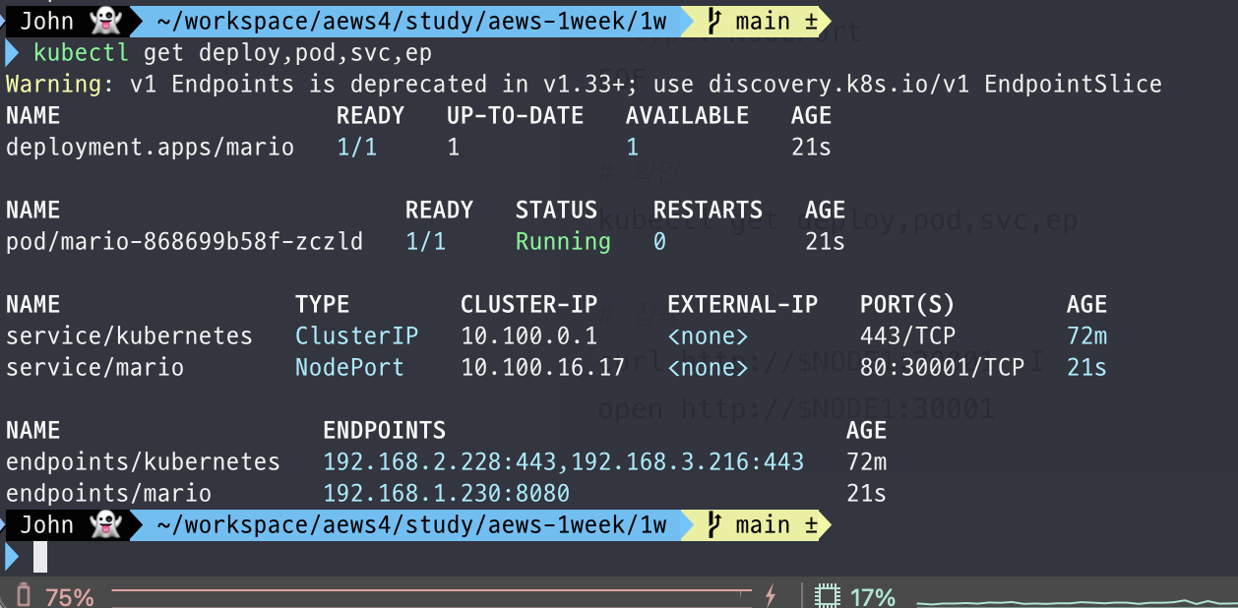Click kubernetes endpoints 192.168.2.228:443 list
The width and height of the screenshot is (1238, 608).
pos(563,461)
